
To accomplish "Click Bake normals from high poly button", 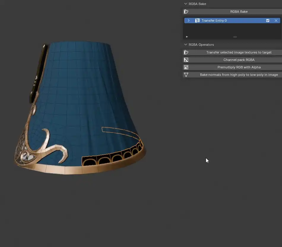I will pyautogui.click(x=232, y=75).
